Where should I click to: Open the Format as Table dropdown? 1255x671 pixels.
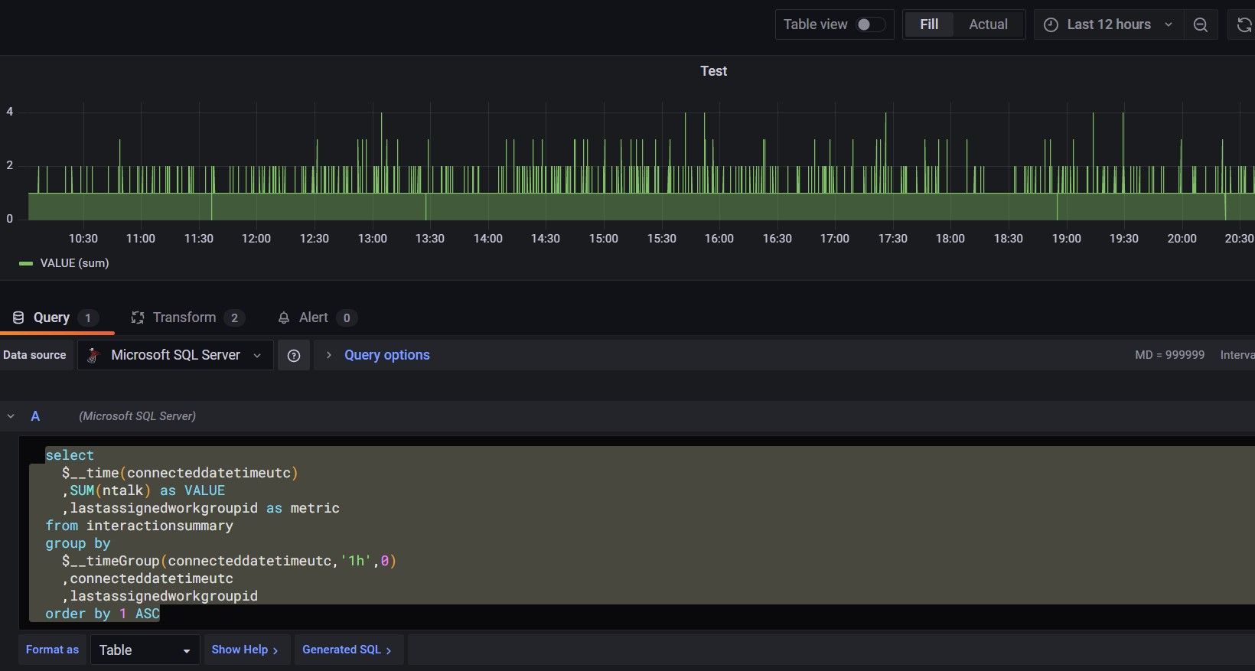145,650
